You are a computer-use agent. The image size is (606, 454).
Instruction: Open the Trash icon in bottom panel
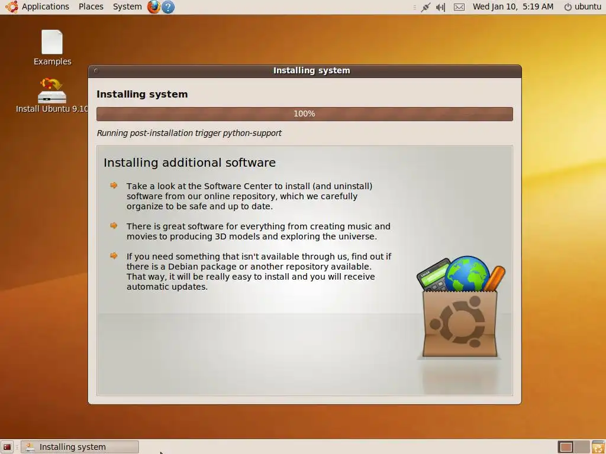tap(598, 447)
